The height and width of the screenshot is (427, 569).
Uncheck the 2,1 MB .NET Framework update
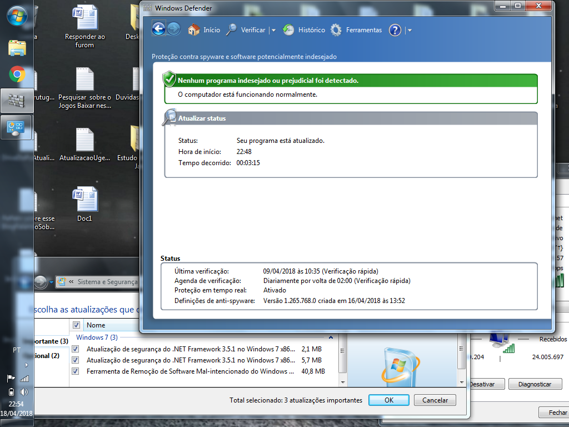[76, 349]
